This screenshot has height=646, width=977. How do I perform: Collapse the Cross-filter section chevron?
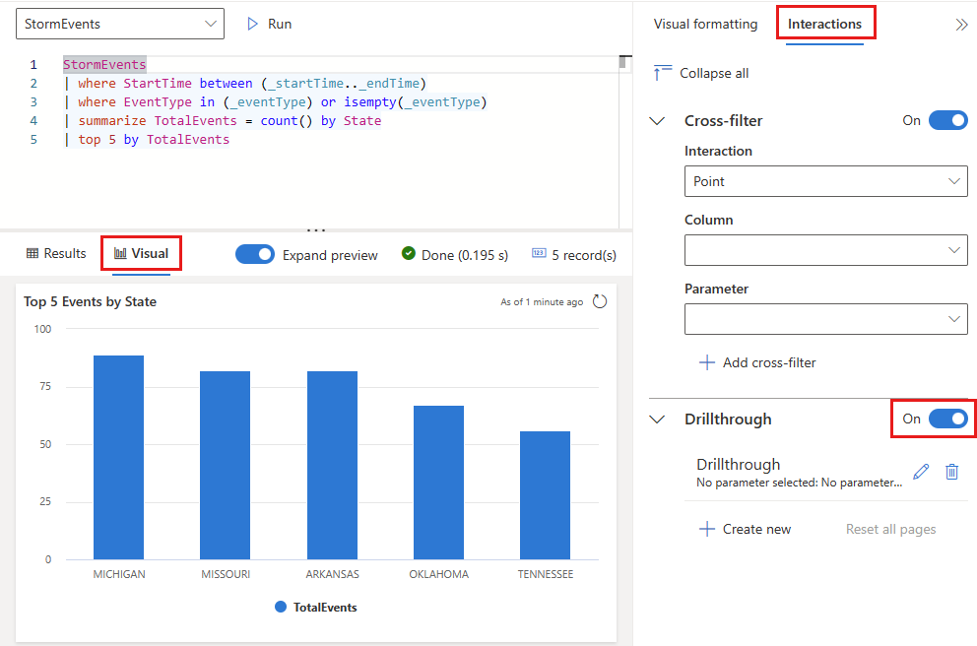(658, 120)
